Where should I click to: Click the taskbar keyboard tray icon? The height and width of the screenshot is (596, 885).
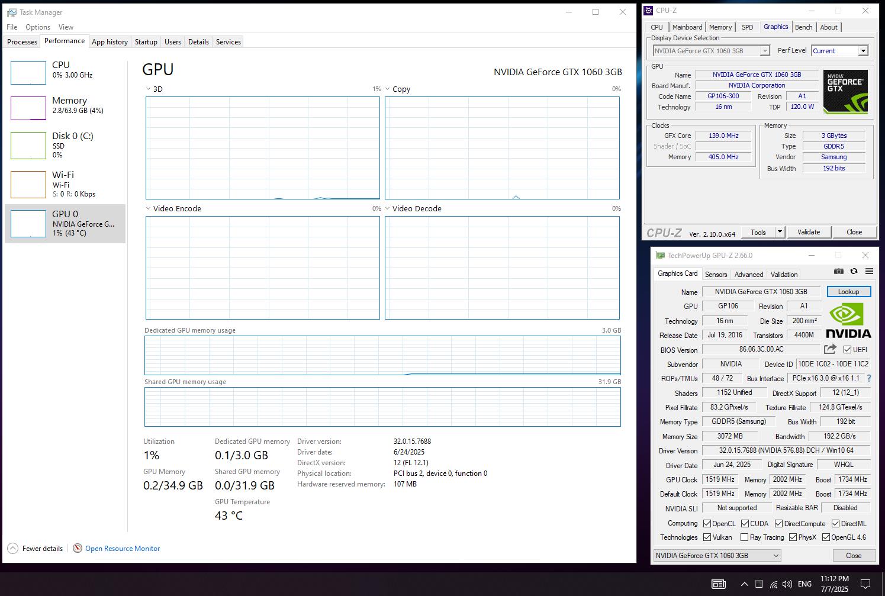[x=718, y=584]
